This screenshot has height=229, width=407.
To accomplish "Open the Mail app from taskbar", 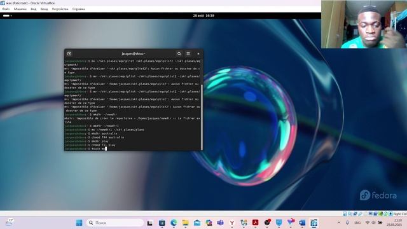I will tap(197, 223).
